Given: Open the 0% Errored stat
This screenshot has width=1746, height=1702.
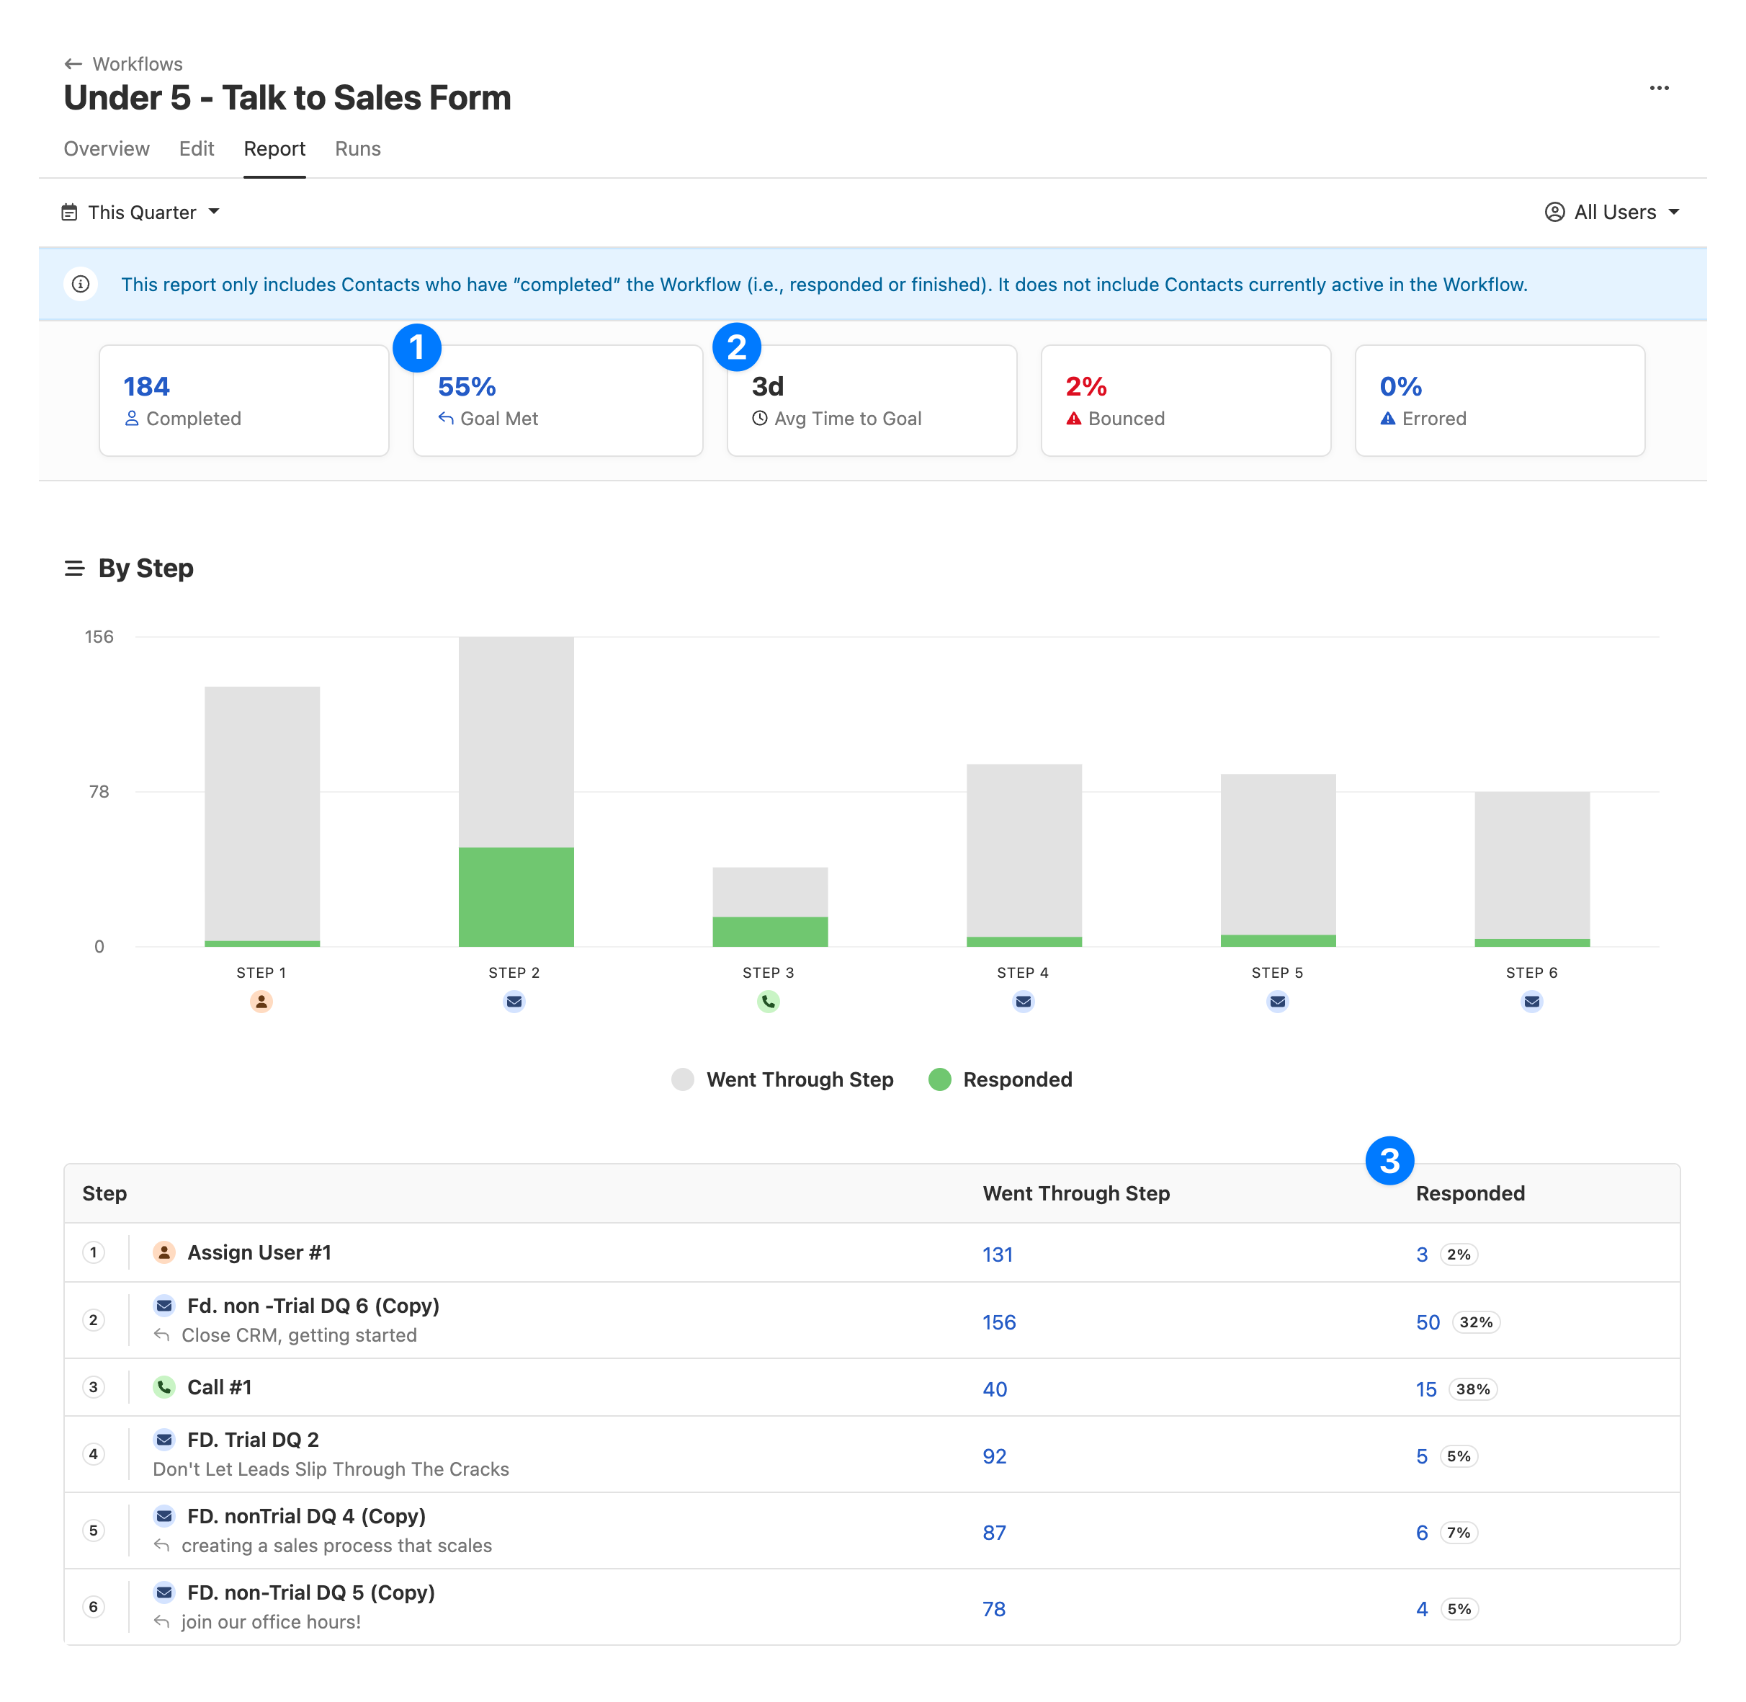Looking at the screenshot, I should click(x=1400, y=386).
